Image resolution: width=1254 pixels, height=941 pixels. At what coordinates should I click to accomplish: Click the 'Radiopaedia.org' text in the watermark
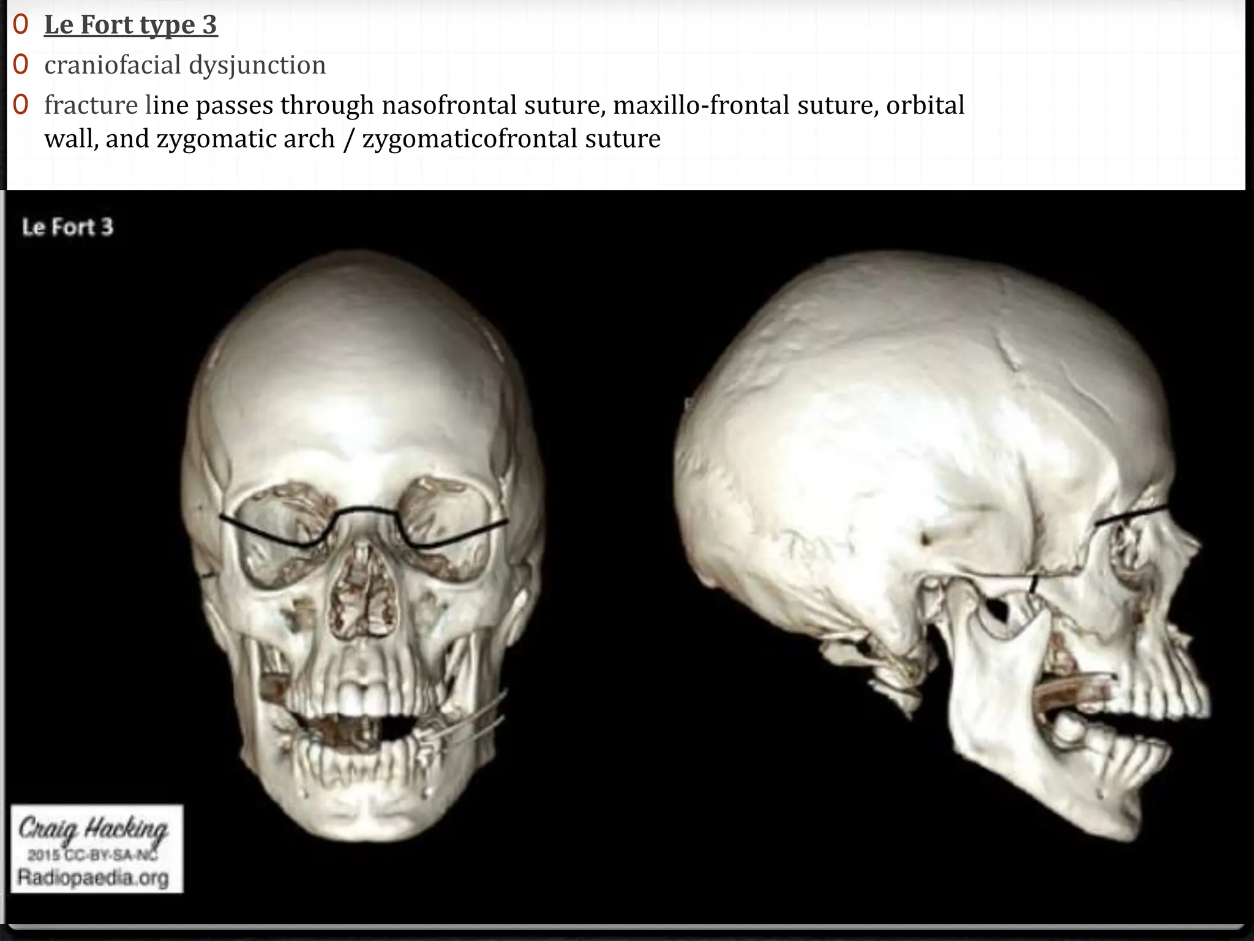[93, 878]
